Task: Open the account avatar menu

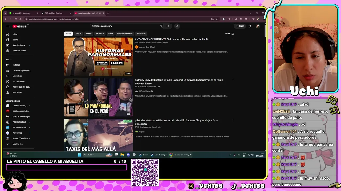Action: point(257,26)
